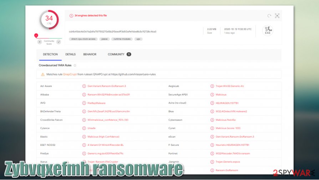Click detection icon in the Bkav row

[212, 111]
